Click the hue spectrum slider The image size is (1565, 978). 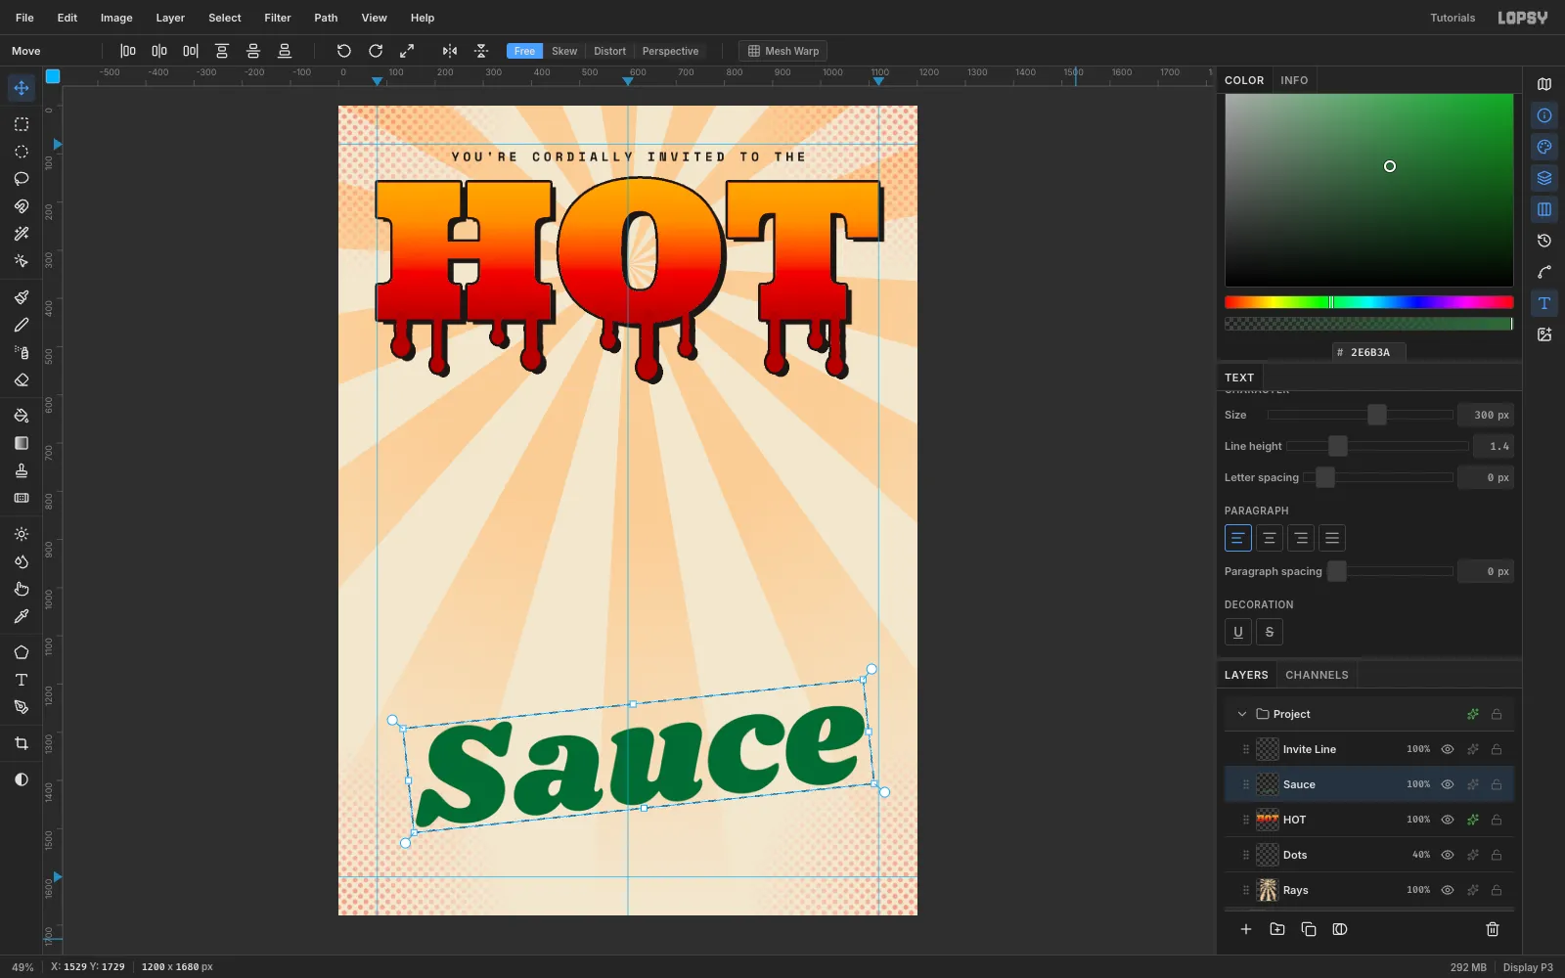click(1369, 302)
